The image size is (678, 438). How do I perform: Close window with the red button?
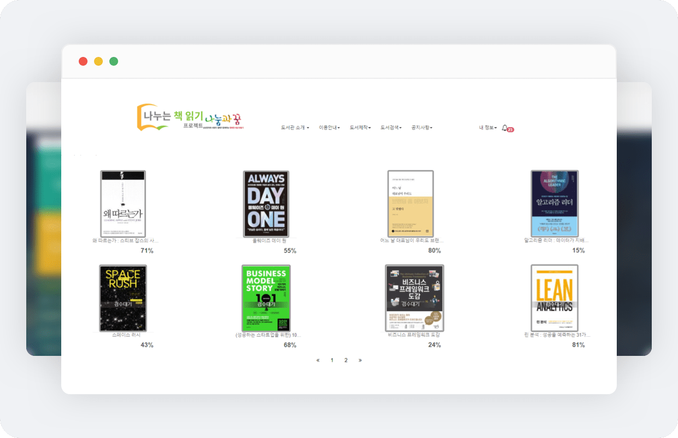point(83,61)
